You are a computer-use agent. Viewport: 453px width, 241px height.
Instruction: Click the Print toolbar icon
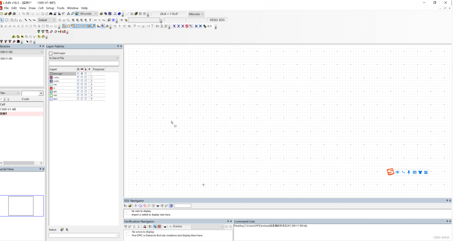pyautogui.click(x=14, y=14)
